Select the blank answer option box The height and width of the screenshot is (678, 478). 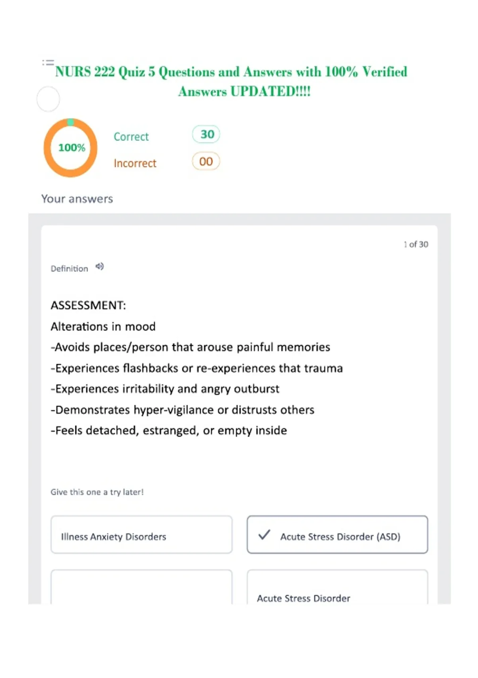(141, 587)
